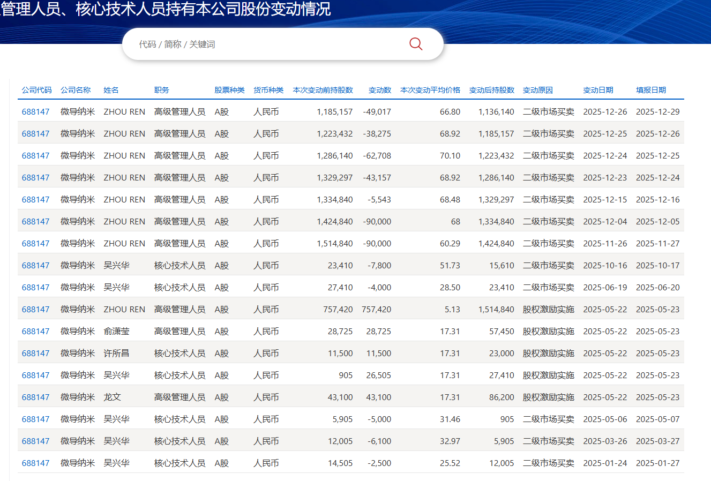
Task: Click the code link for row dated 2025-12-04
Action: pos(35,222)
